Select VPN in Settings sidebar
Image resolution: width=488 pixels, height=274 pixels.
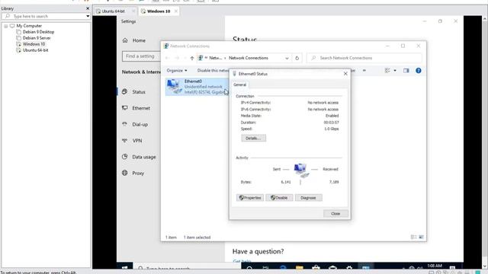137,141
